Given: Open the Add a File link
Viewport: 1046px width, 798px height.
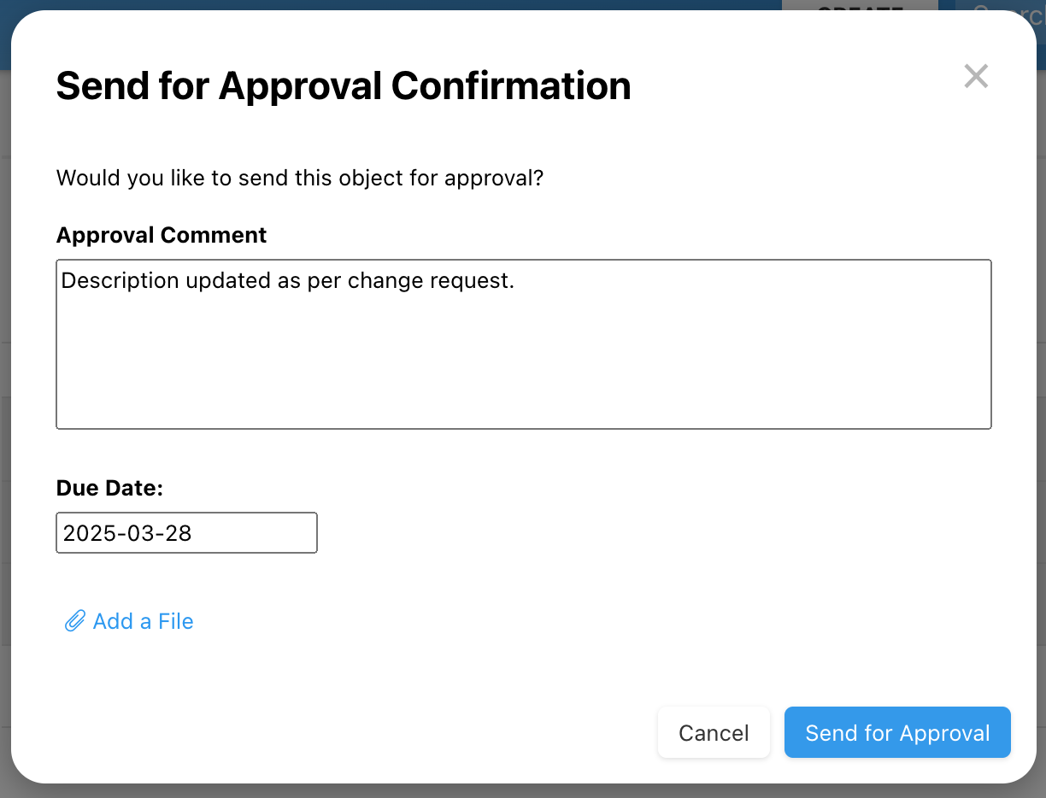Looking at the screenshot, I should pyautogui.click(x=143, y=621).
